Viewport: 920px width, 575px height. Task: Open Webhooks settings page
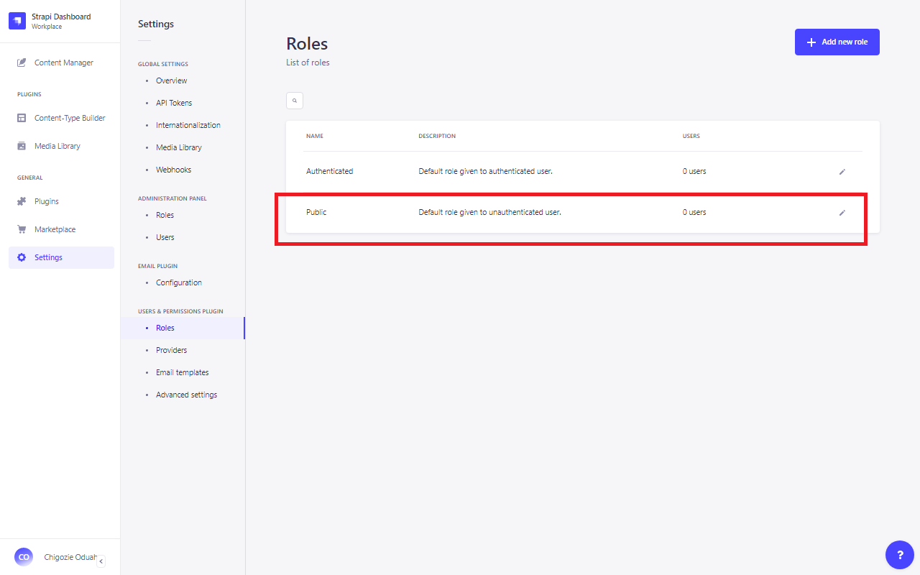pos(173,170)
